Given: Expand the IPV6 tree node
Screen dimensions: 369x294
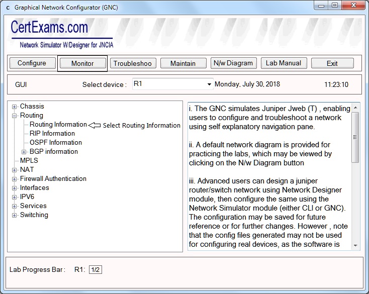Looking at the screenshot, I should (x=15, y=197).
